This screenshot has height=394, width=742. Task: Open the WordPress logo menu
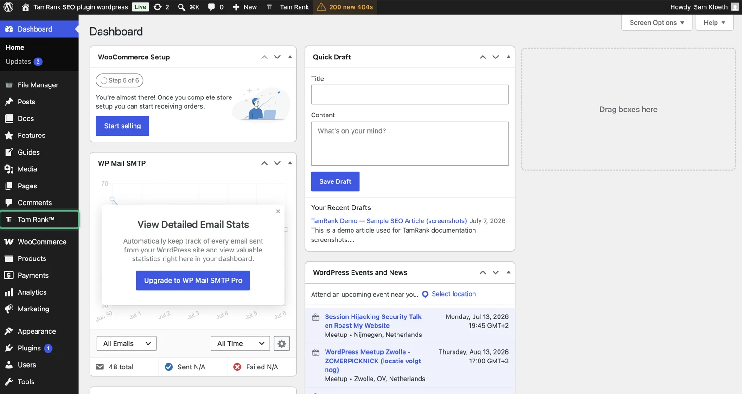click(8, 7)
